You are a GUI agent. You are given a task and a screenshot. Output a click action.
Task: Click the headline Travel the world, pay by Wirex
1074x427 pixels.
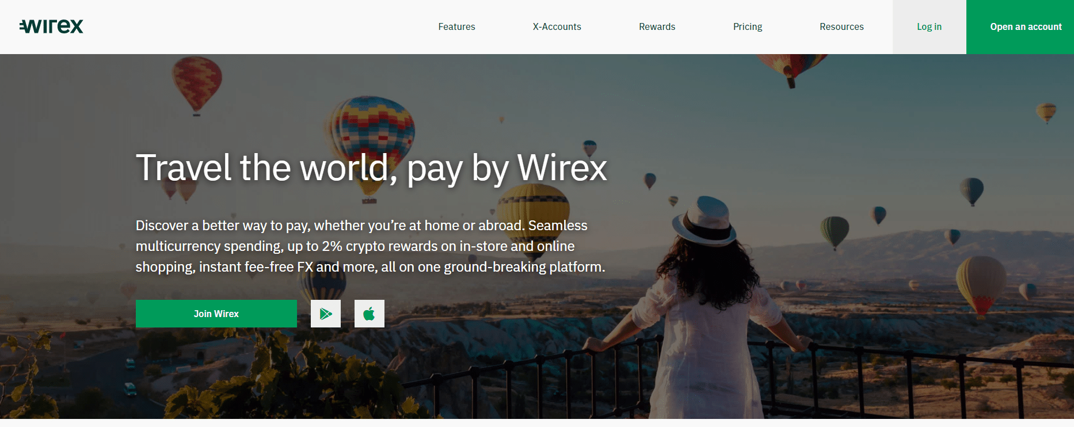click(x=371, y=168)
